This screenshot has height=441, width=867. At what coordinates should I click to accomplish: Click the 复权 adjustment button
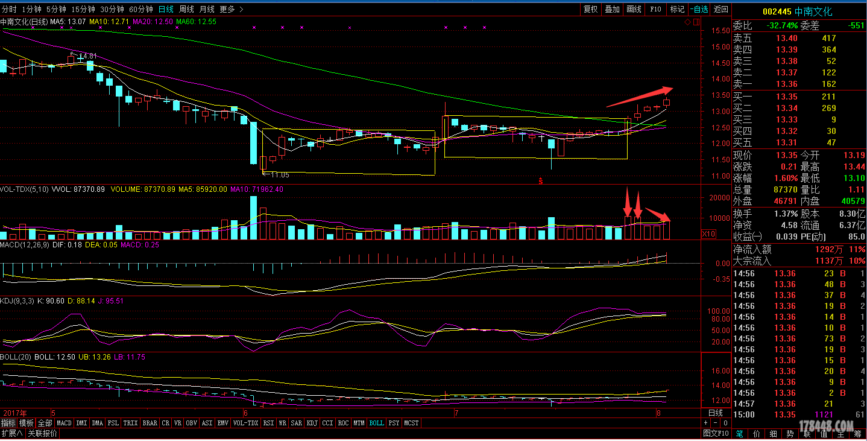590,9
